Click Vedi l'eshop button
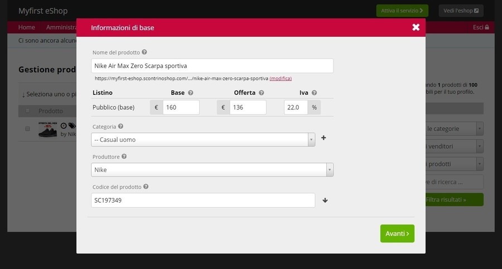The image size is (502, 269). point(461,11)
